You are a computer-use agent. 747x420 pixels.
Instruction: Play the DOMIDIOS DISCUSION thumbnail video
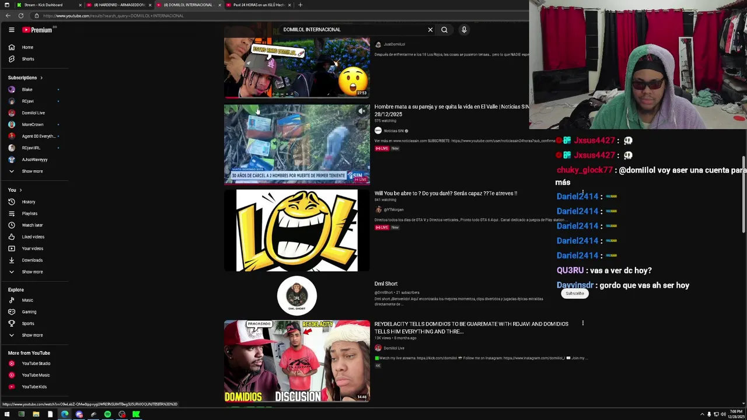(296, 361)
